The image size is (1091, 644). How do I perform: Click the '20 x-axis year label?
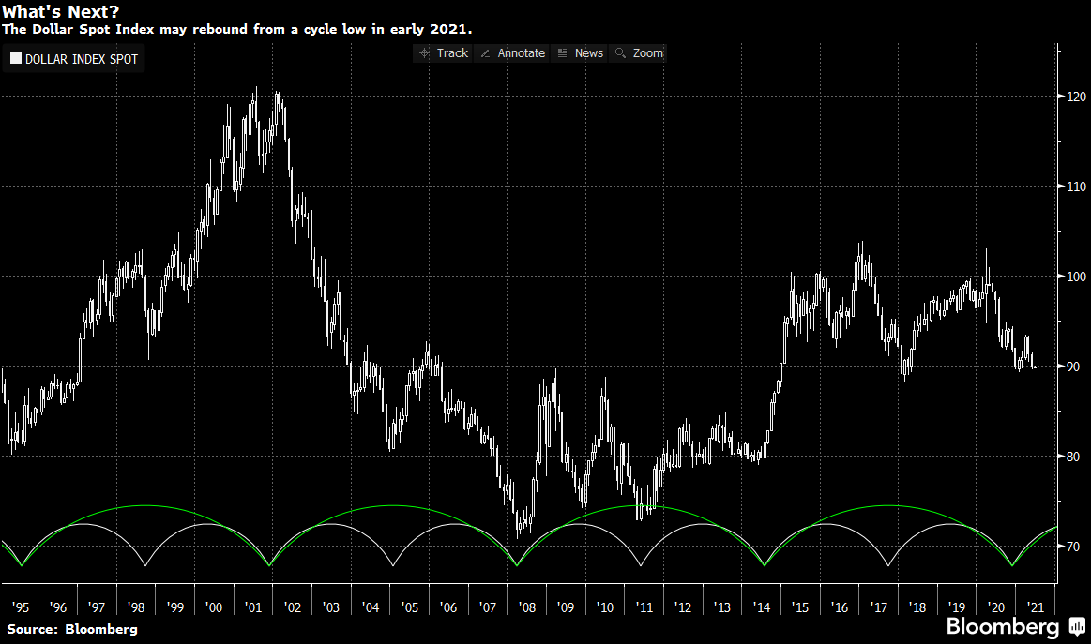click(995, 607)
